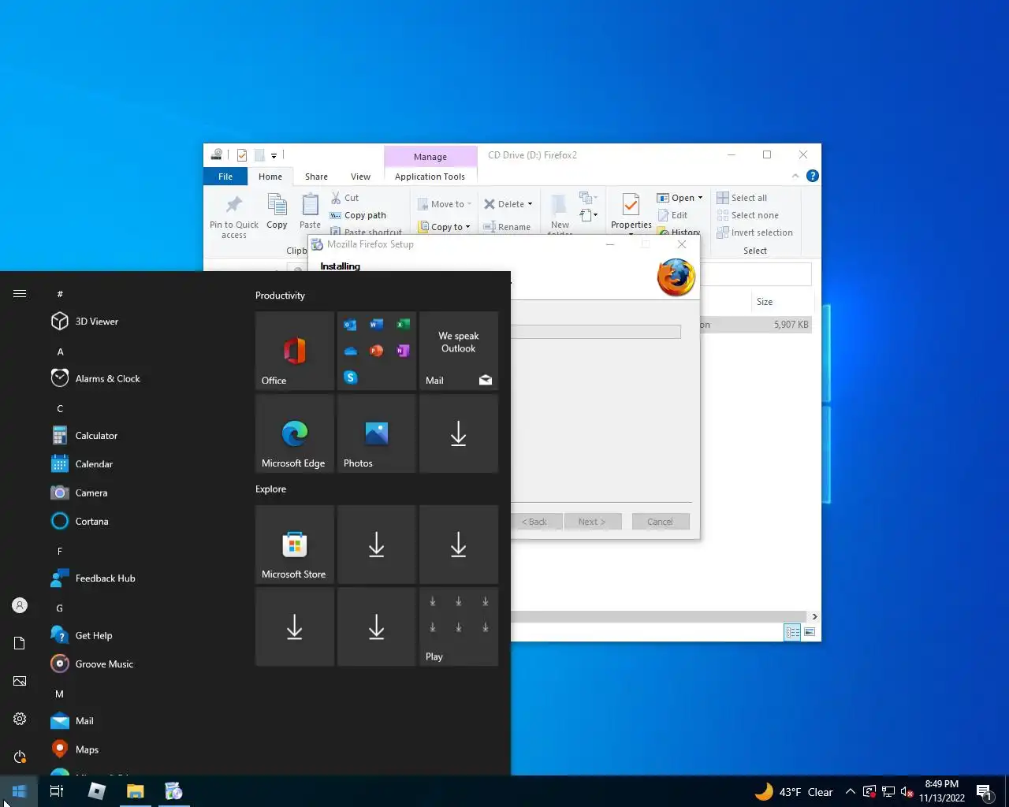The image size is (1009, 807).
Task: Click the Office tile
Action: [295, 351]
